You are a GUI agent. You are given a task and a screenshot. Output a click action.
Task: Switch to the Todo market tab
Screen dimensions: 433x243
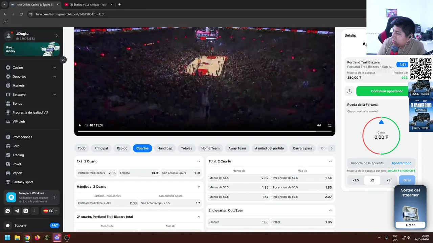pyautogui.click(x=82, y=148)
